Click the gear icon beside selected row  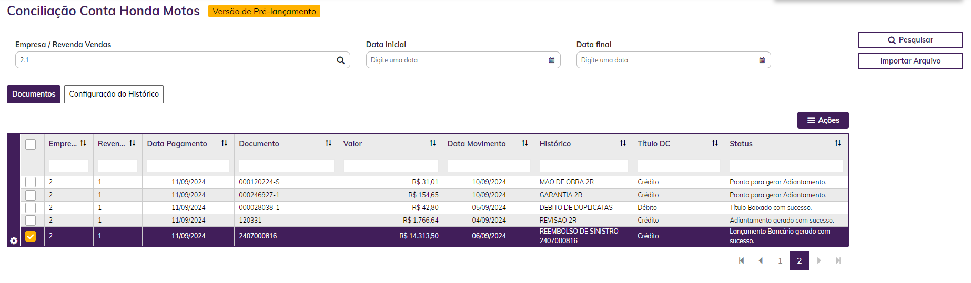pyautogui.click(x=14, y=240)
